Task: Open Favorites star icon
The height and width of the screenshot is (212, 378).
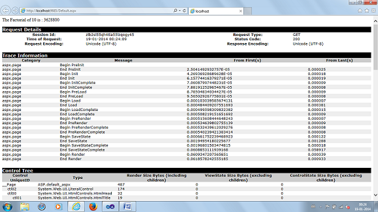Action: click(x=367, y=10)
